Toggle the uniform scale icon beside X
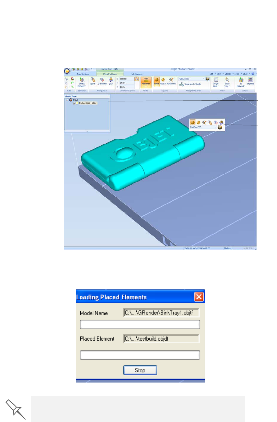Screen dimensions: 277x422 [136, 79]
